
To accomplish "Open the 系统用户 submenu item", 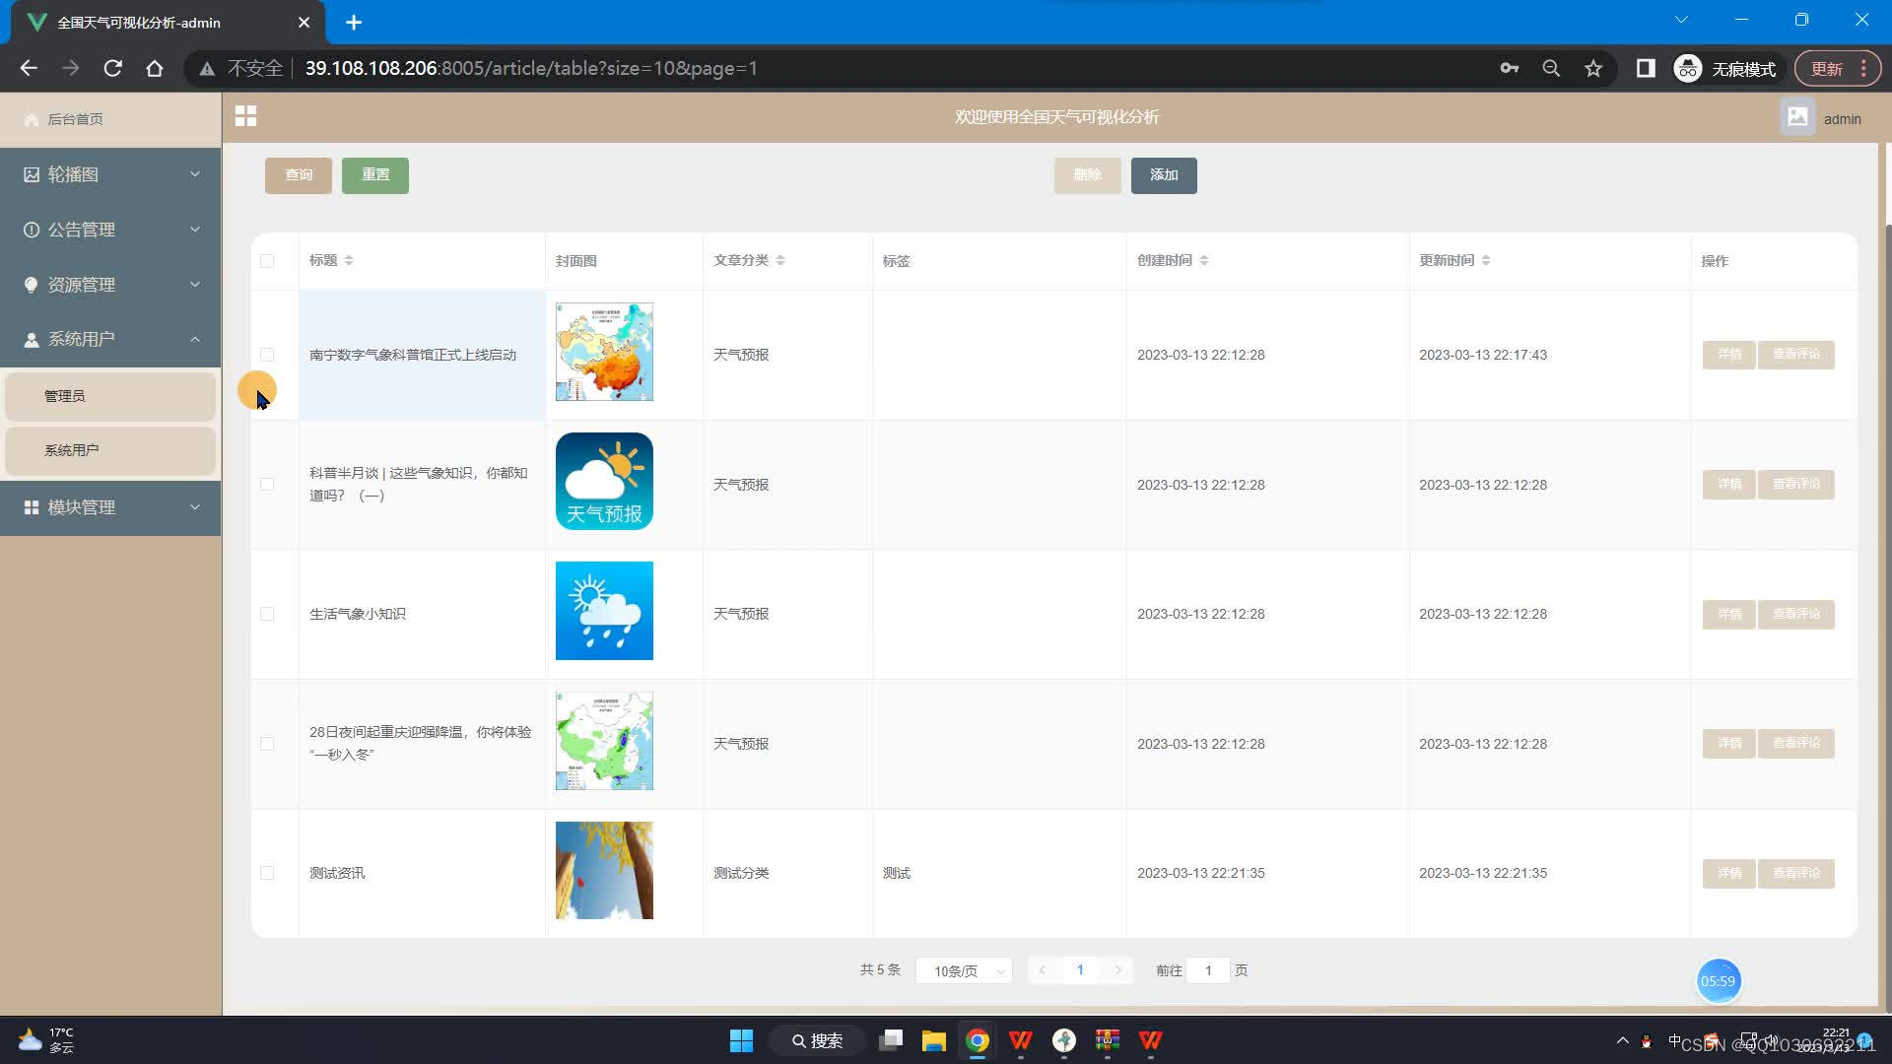I will click(110, 450).
